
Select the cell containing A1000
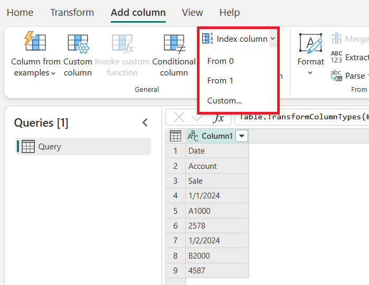(217, 211)
